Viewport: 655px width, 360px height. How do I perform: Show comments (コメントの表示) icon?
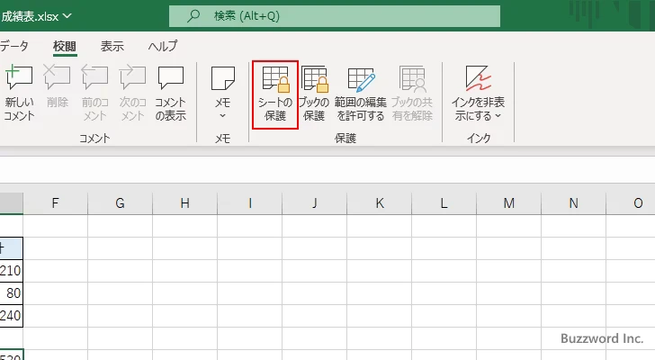tap(170, 77)
